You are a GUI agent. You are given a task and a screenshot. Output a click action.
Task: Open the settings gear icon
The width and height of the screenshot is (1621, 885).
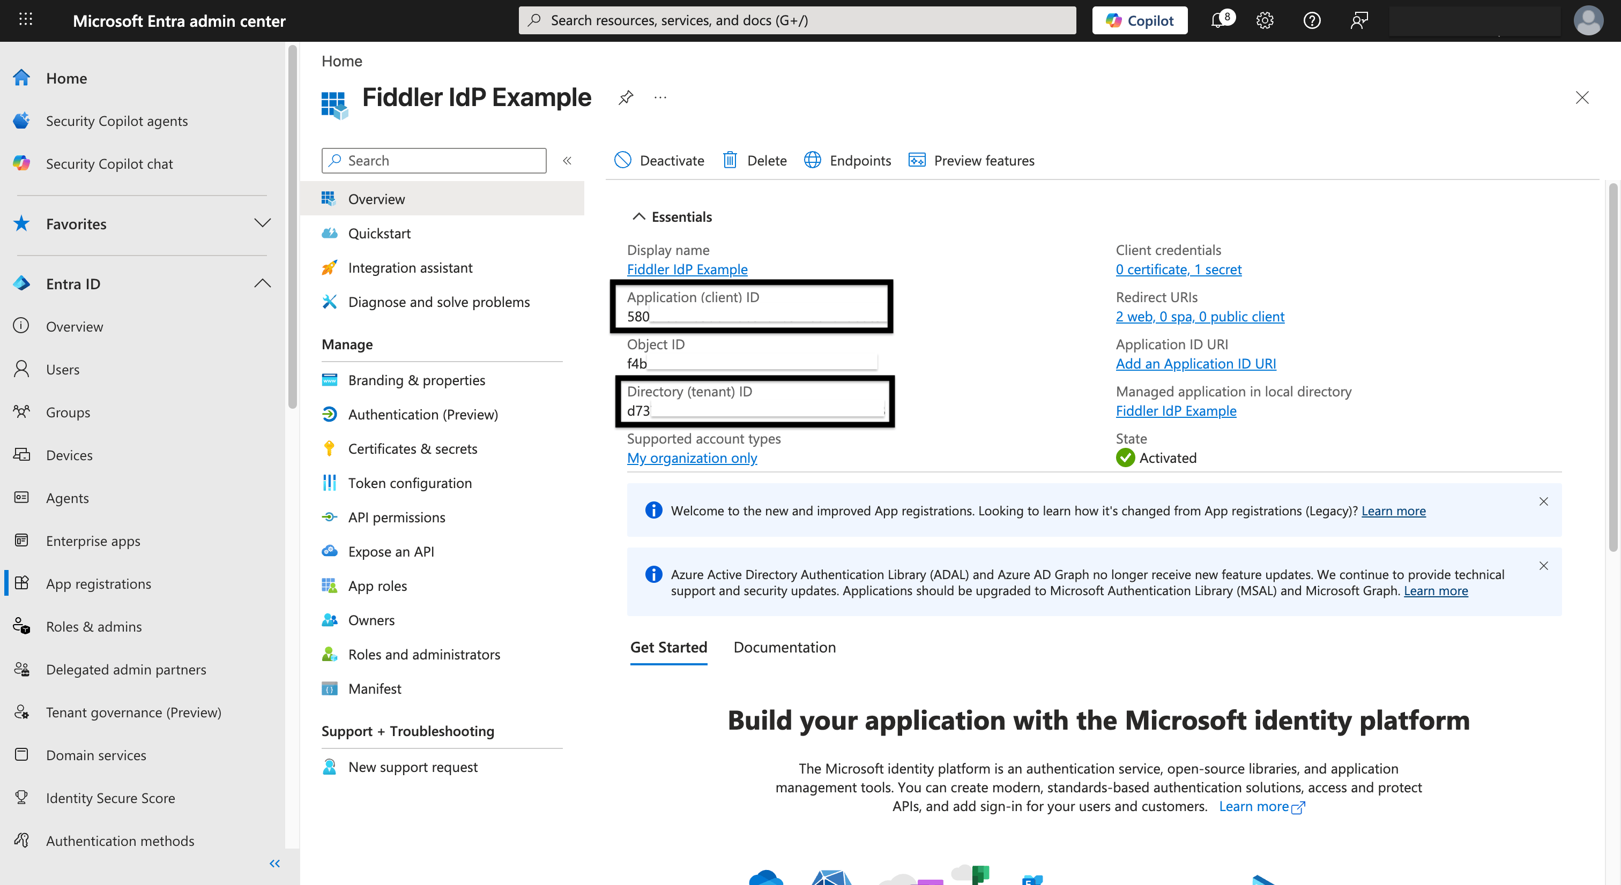click(x=1264, y=20)
